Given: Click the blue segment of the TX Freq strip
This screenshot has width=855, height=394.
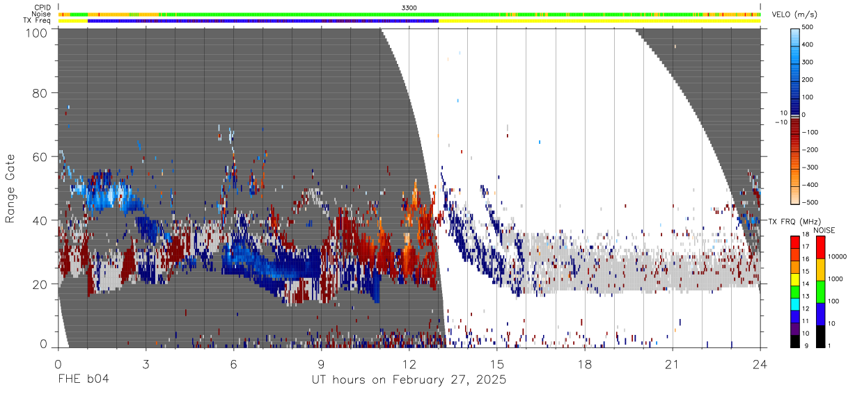Looking at the screenshot, I should click(262, 21).
